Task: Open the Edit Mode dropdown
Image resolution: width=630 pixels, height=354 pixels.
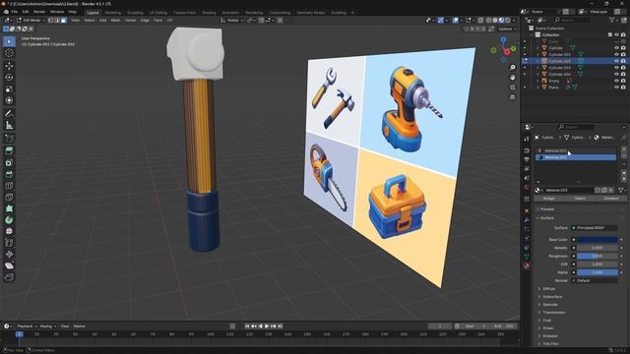Action: (x=31, y=20)
